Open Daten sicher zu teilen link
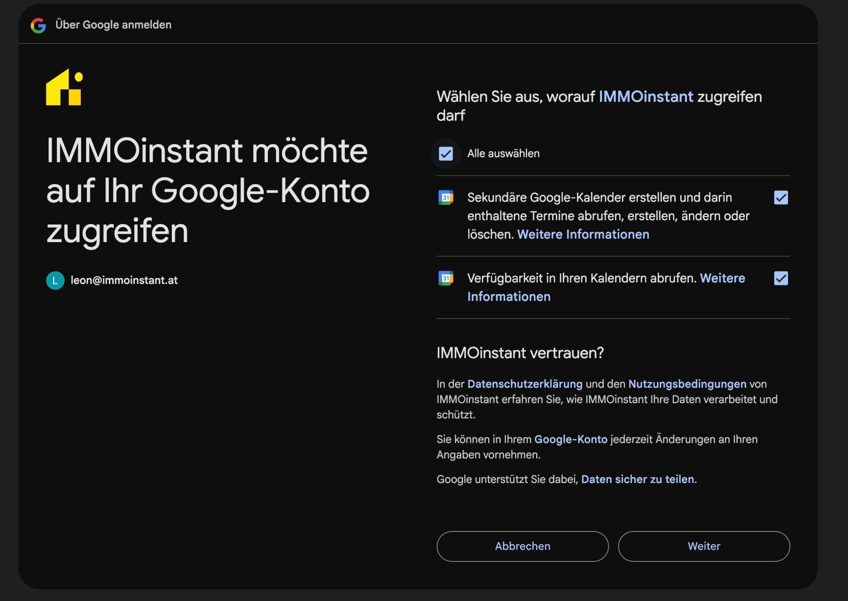This screenshot has height=601, width=848. (x=637, y=479)
